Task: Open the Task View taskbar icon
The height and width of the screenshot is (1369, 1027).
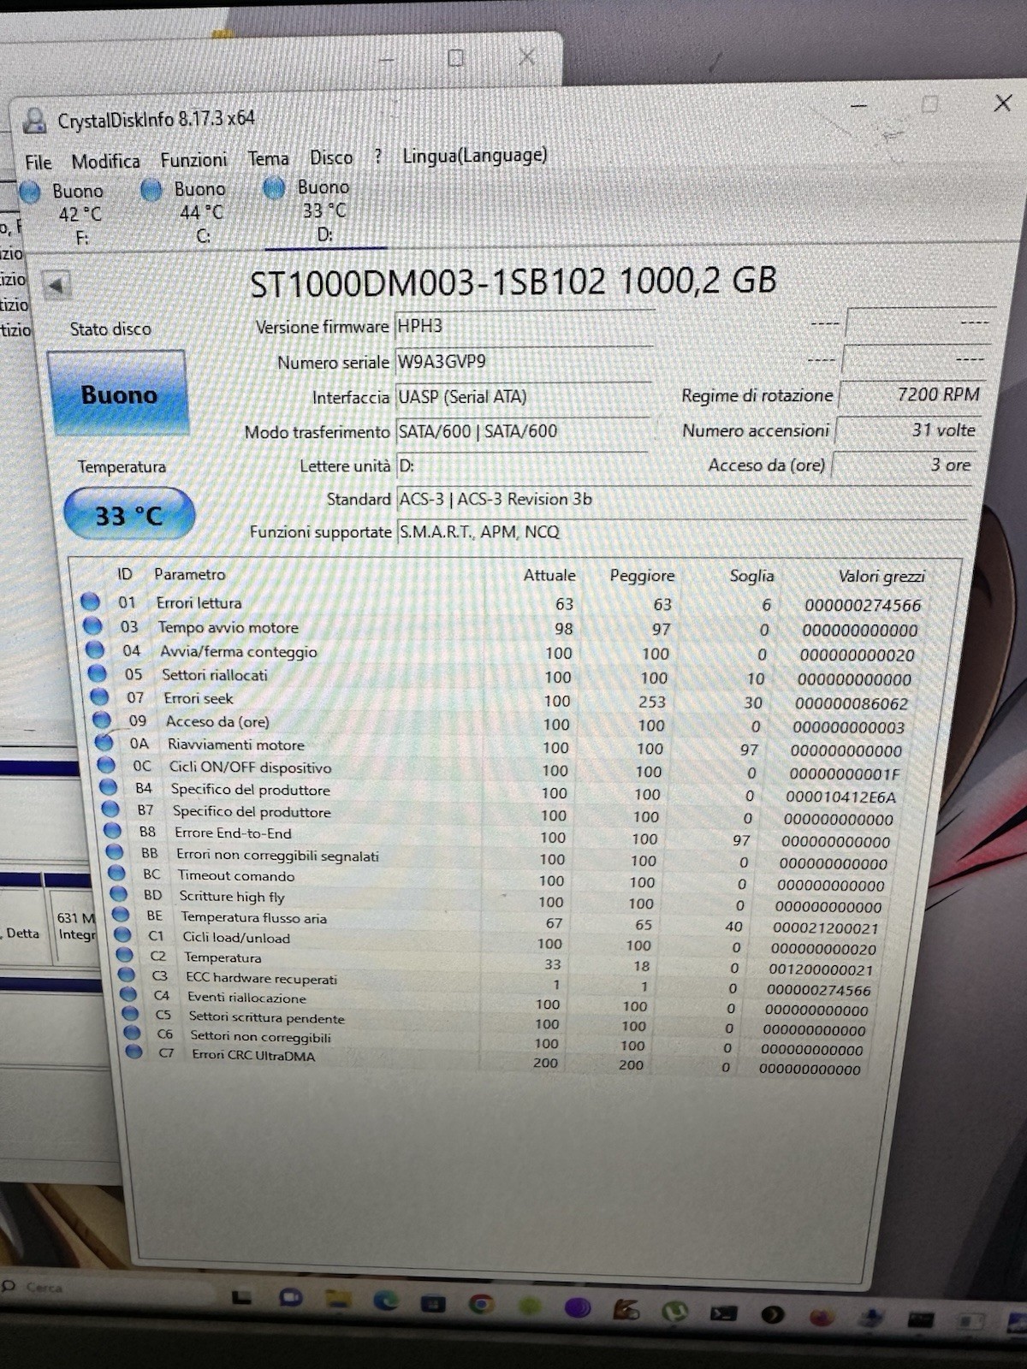Action: click(243, 1296)
